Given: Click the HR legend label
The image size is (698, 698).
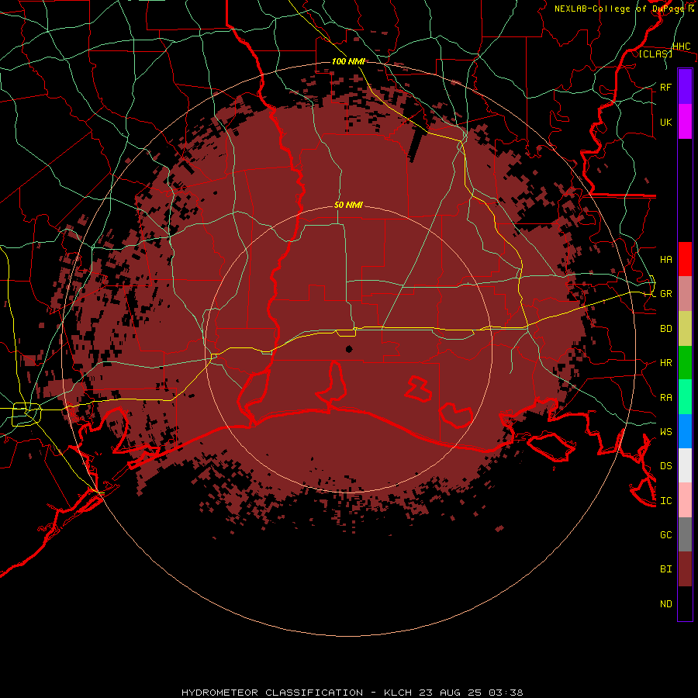Looking at the screenshot, I should [x=665, y=363].
